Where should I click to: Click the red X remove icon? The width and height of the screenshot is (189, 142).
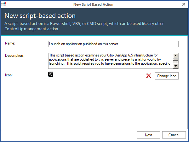149,76
